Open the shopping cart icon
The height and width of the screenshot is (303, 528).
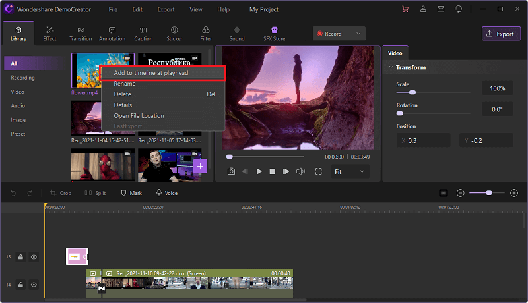(405, 9)
